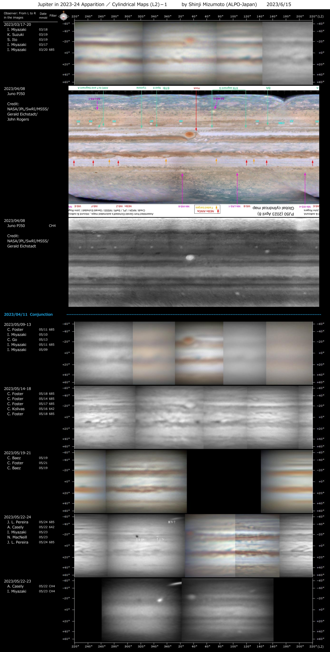Click the I Tr transit label
330x652 pixels.
(x=160, y=539)
